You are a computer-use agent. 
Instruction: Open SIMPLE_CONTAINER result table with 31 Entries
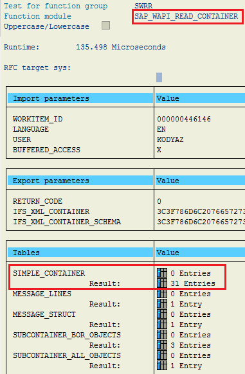162,283
